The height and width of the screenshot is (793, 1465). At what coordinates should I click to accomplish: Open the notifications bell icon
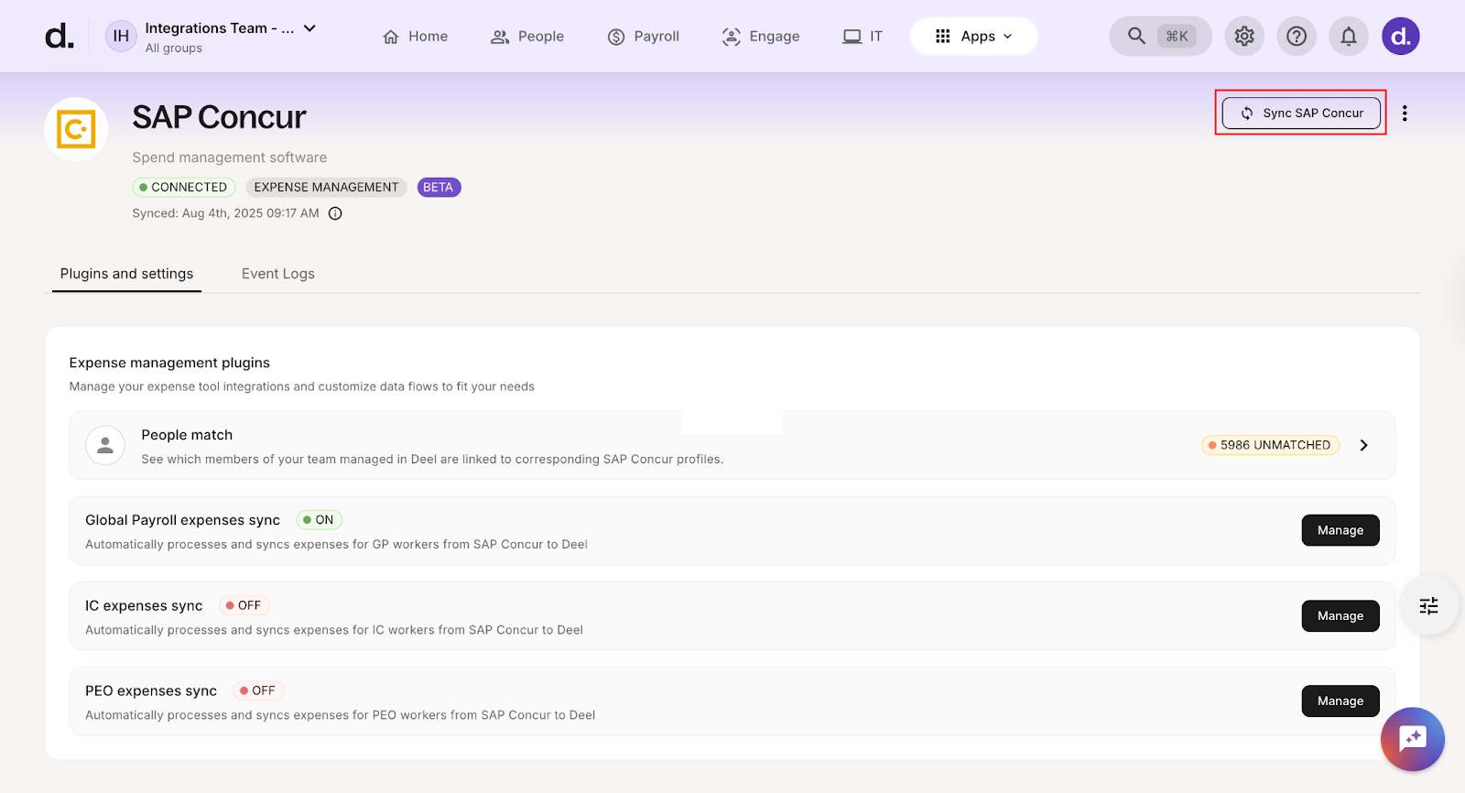[x=1348, y=37]
